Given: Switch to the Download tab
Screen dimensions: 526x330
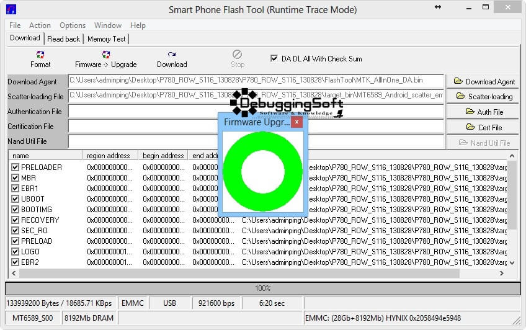Looking at the screenshot, I should click(25, 38).
